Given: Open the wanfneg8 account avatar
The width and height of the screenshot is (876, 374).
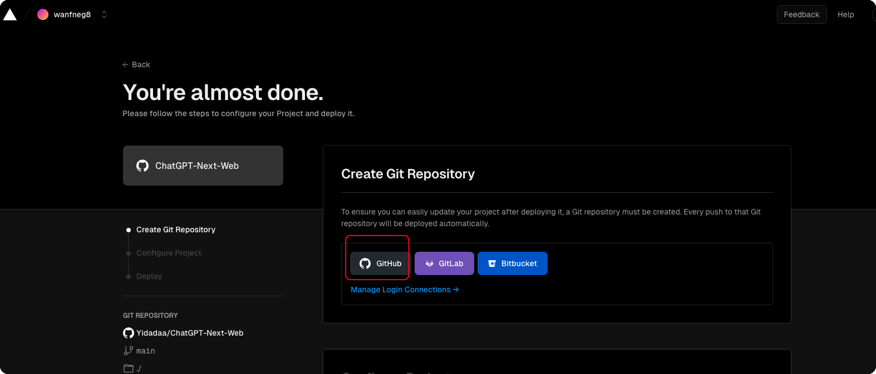Looking at the screenshot, I should [x=43, y=14].
